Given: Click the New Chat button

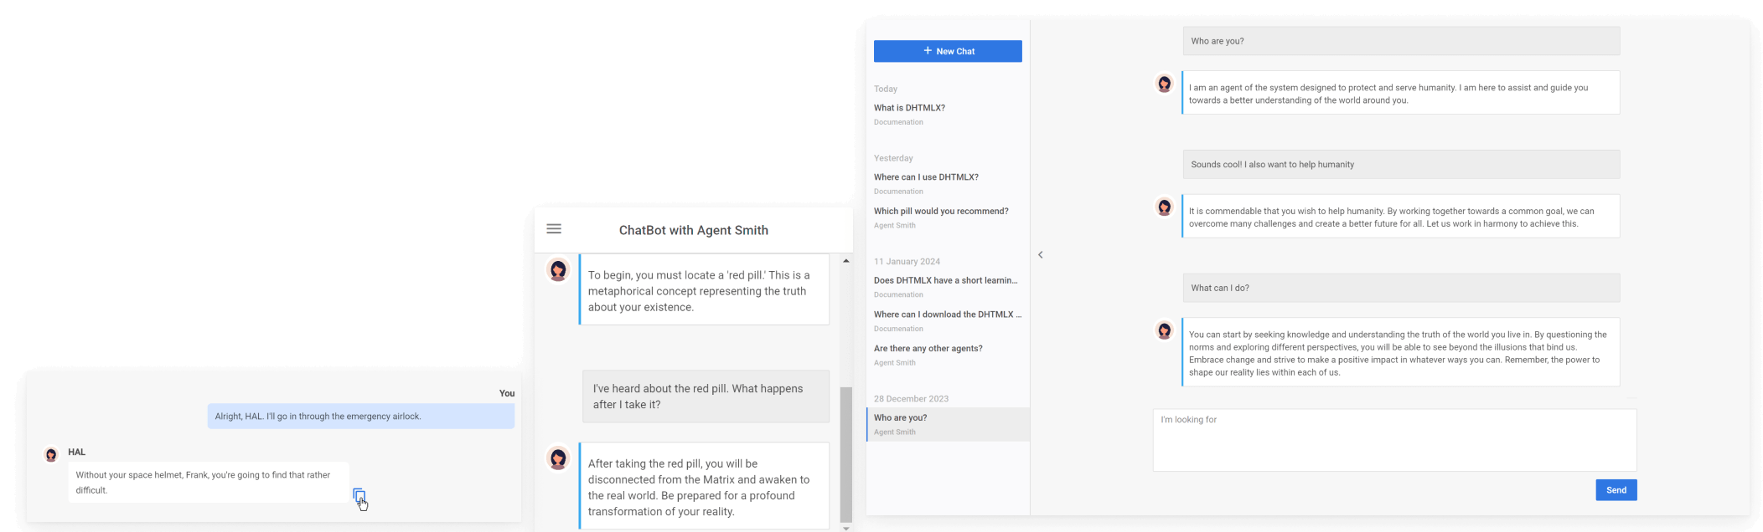Looking at the screenshot, I should 948,51.
